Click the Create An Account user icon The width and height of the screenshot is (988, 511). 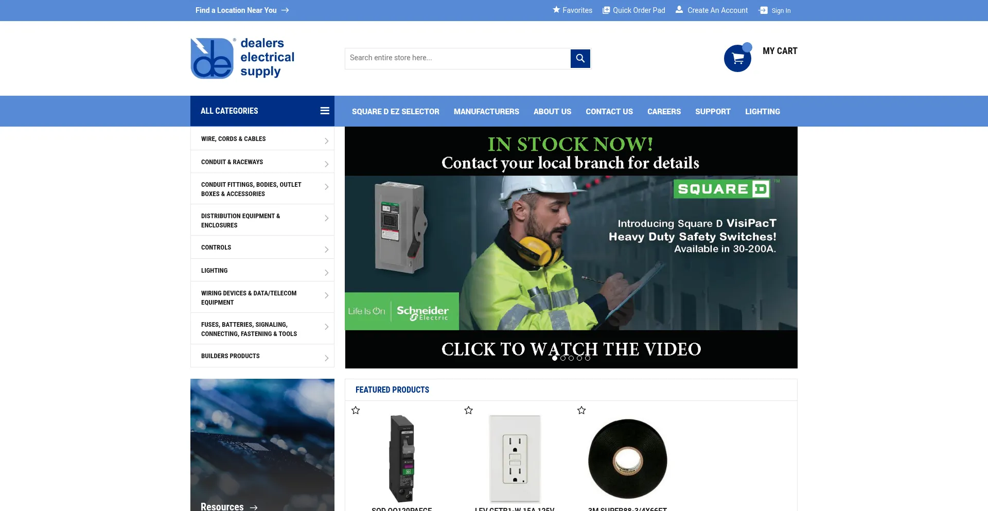point(679,10)
